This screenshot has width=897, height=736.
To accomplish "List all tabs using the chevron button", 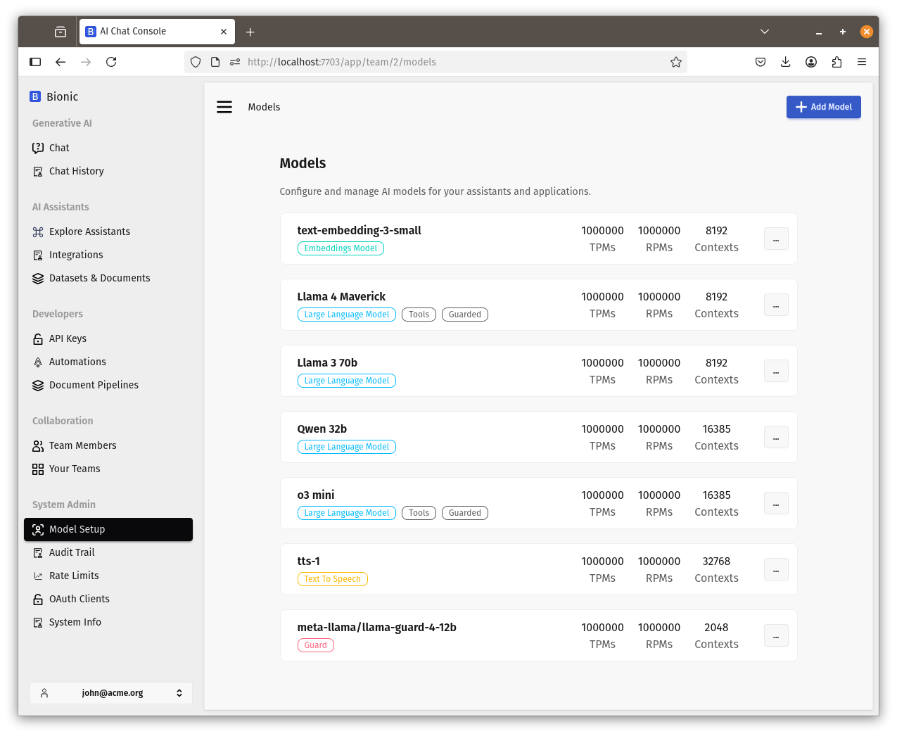I will click(765, 32).
